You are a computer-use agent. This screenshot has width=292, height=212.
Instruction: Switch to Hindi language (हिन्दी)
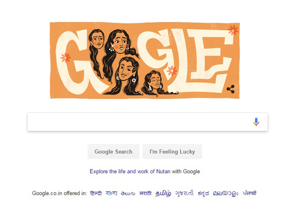click(96, 193)
